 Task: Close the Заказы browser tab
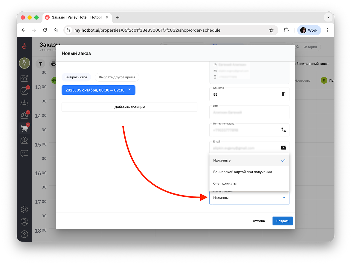[x=107, y=17]
